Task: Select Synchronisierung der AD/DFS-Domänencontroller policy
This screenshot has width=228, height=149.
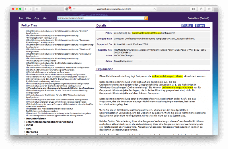Action: coord(58,80)
